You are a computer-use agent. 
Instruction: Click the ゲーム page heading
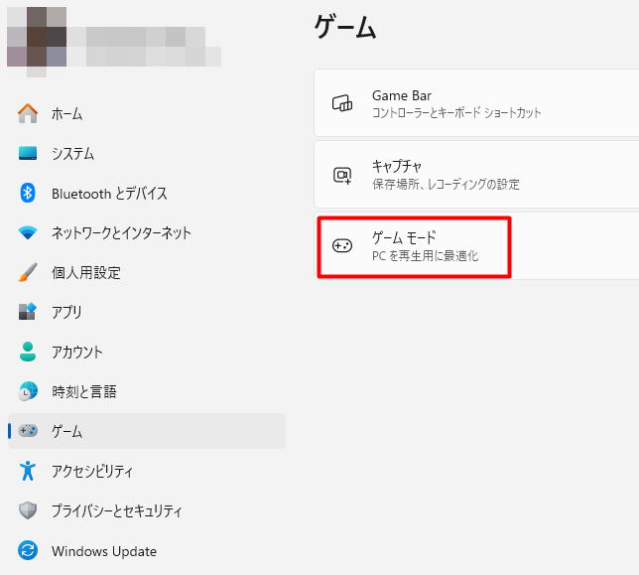point(345,27)
